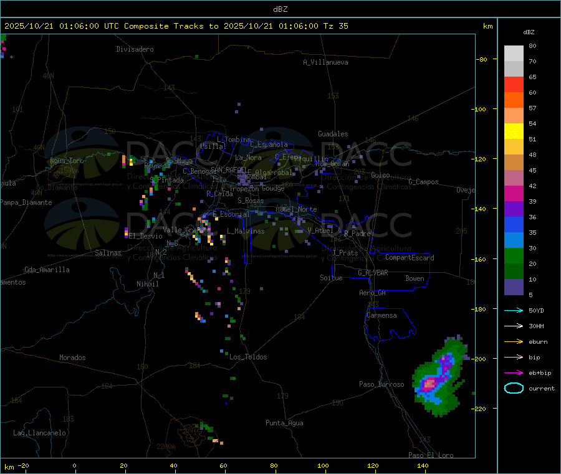The width and height of the screenshot is (561, 474).
Task: Select the 'R_Padre' location label
Action: [x=357, y=234]
